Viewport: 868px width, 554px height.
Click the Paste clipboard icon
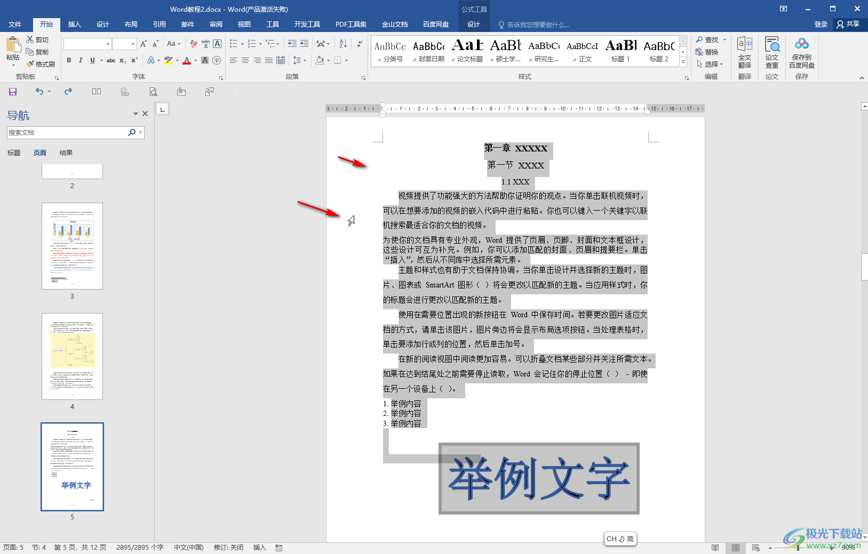tap(13, 44)
